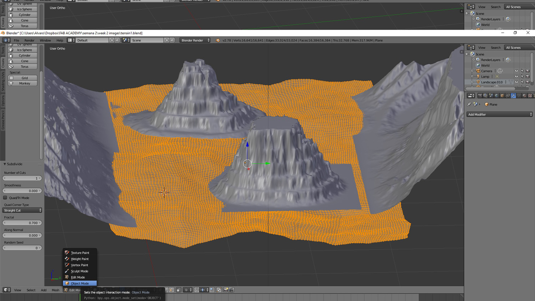Expand the Lamp item in outliner
This screenshot has width=535, height=301.
pos(472,76)
